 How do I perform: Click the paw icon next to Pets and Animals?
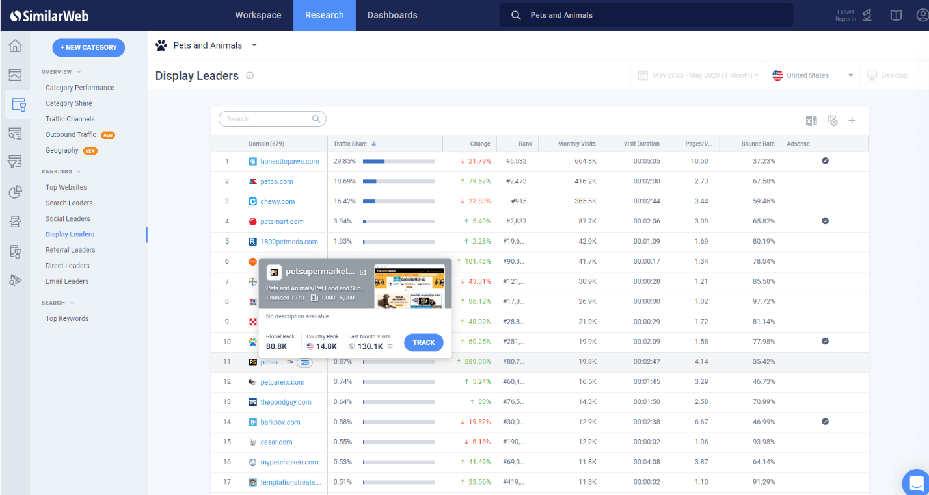coord(161,45)
